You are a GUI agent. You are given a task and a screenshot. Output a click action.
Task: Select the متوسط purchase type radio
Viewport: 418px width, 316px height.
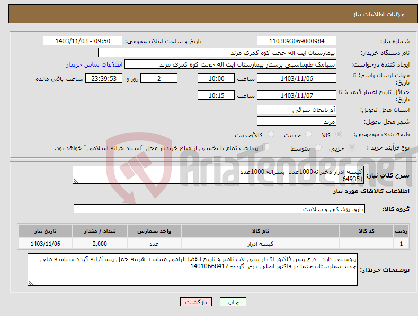pyautogui.click(x=318, y=147)
